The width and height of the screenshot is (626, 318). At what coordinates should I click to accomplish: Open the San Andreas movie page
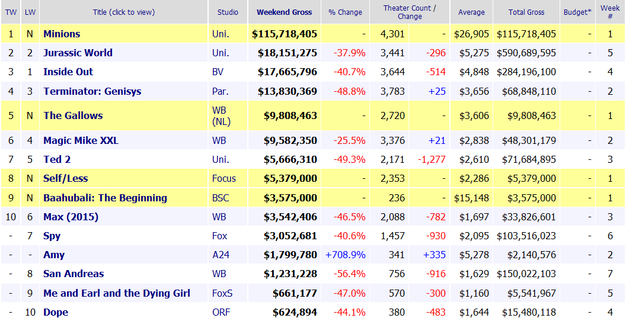(x=74, y=274)
